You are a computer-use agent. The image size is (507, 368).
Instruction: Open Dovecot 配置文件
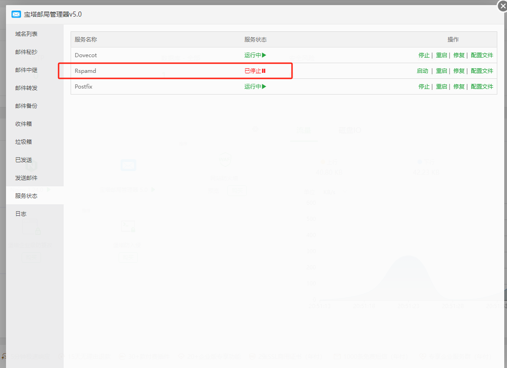pos(482,55)
